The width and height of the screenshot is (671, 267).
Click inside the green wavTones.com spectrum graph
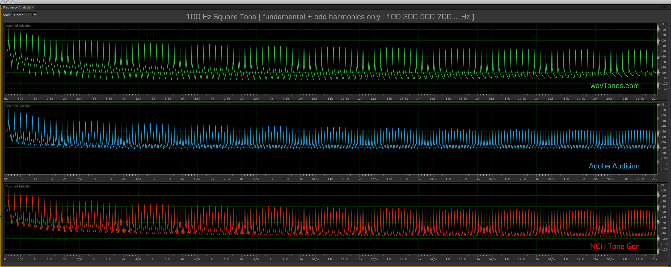click(x=331, y=58)
